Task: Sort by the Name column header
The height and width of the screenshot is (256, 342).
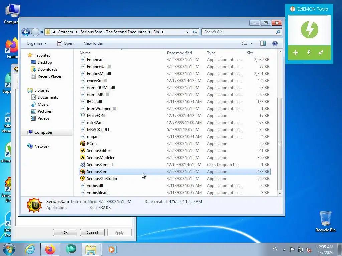Action: (x=121, y=53)
